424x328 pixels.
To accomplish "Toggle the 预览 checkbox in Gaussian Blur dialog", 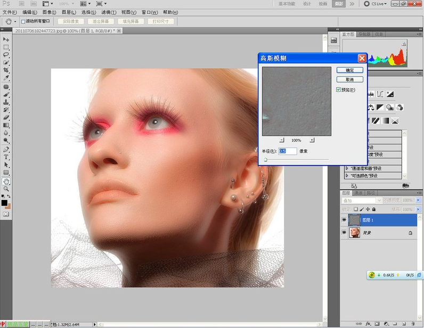I will pos(339,90).
